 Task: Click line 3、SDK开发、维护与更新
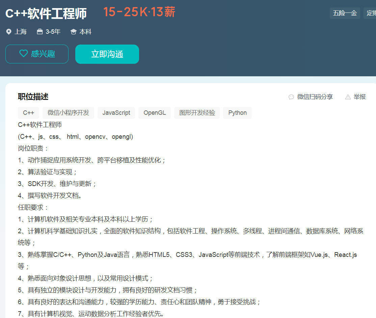coord(57,184)
